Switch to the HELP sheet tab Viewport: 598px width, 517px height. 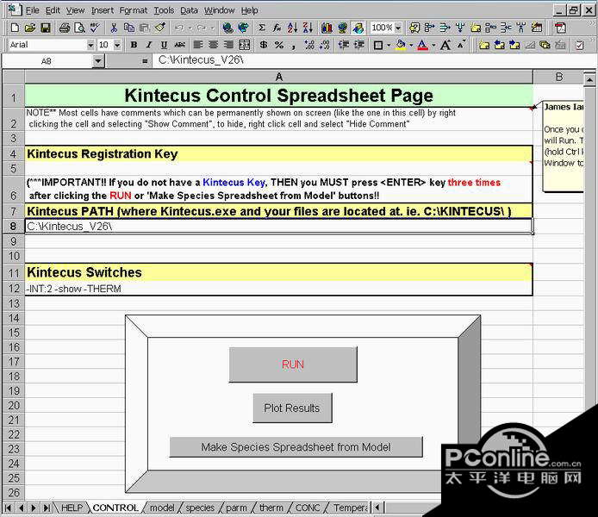coord(72,508)
